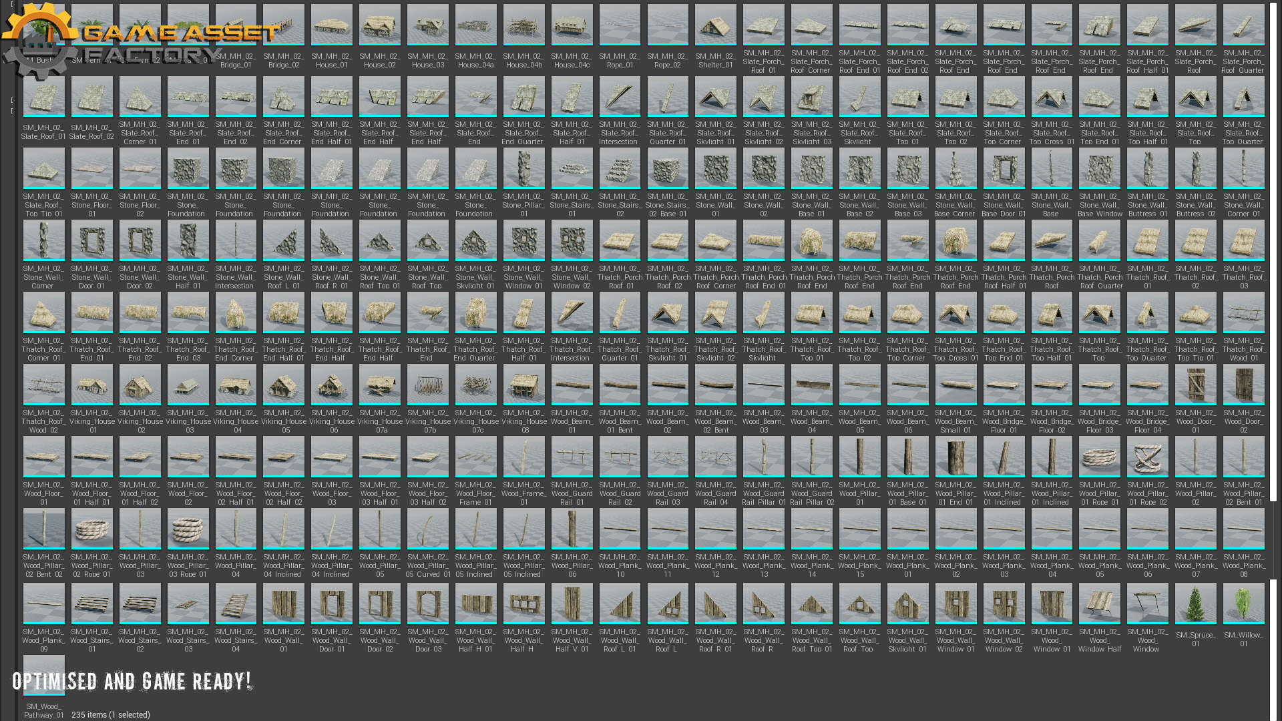Select the SM_MH_02_Wood_Stairs_02 asset

[140, 603]
